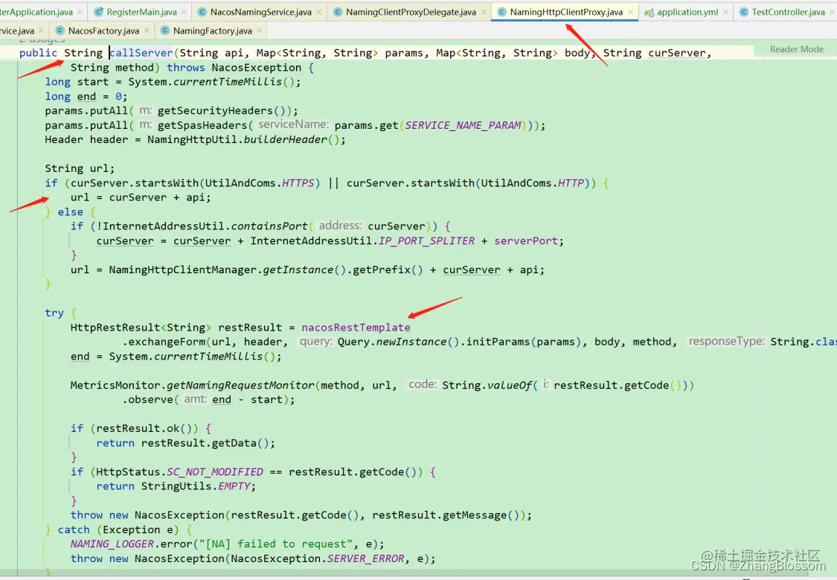Click the NAMING_LOGGER reference
The height and width of the screenshot is (580, 837).
pos(112,544)
